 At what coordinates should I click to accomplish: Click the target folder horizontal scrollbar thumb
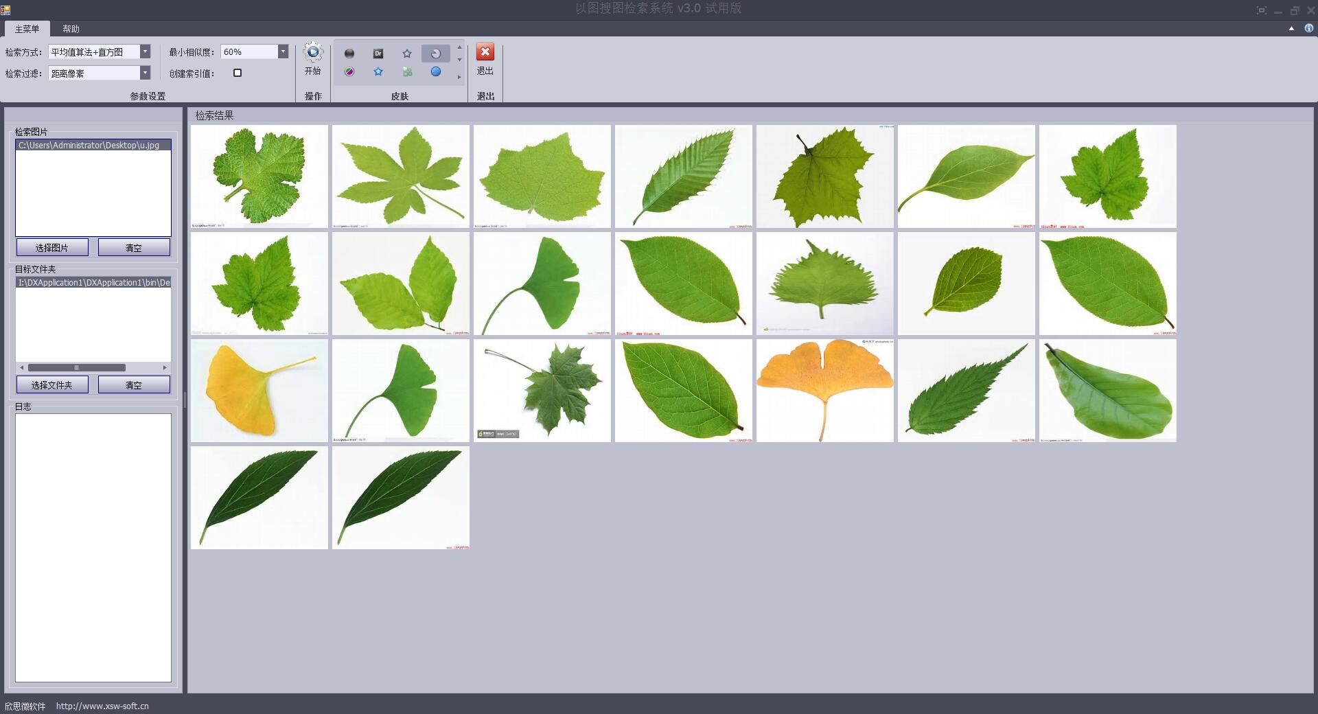tap(76, 368)
